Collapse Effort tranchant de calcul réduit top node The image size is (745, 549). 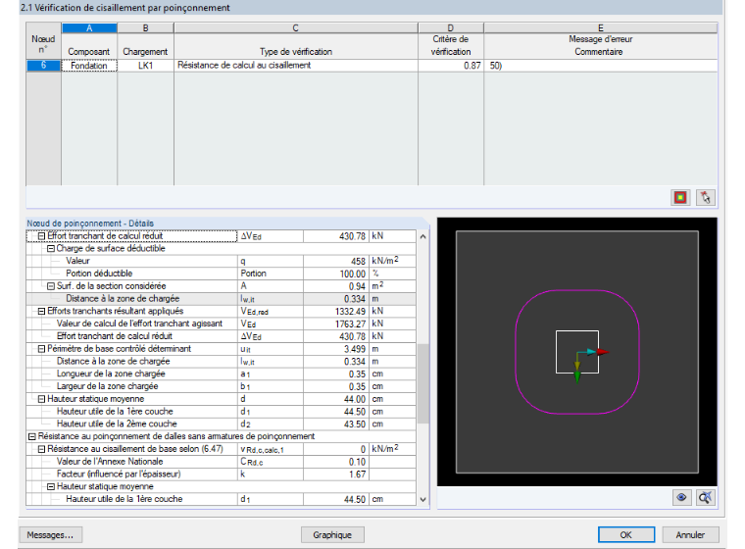(x=41, y=235)
